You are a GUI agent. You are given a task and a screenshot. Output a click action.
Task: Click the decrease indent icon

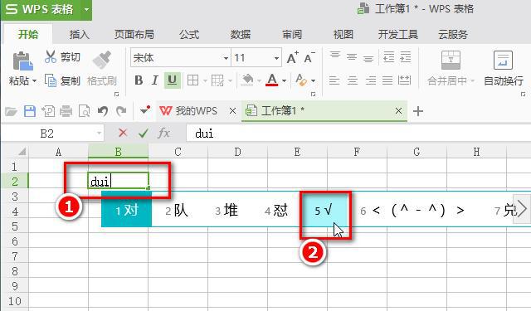point(388,57)
